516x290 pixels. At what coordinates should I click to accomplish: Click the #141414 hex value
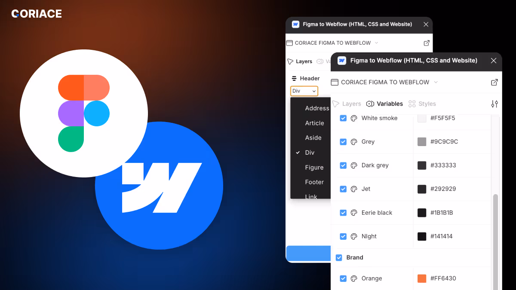(441, 236)
